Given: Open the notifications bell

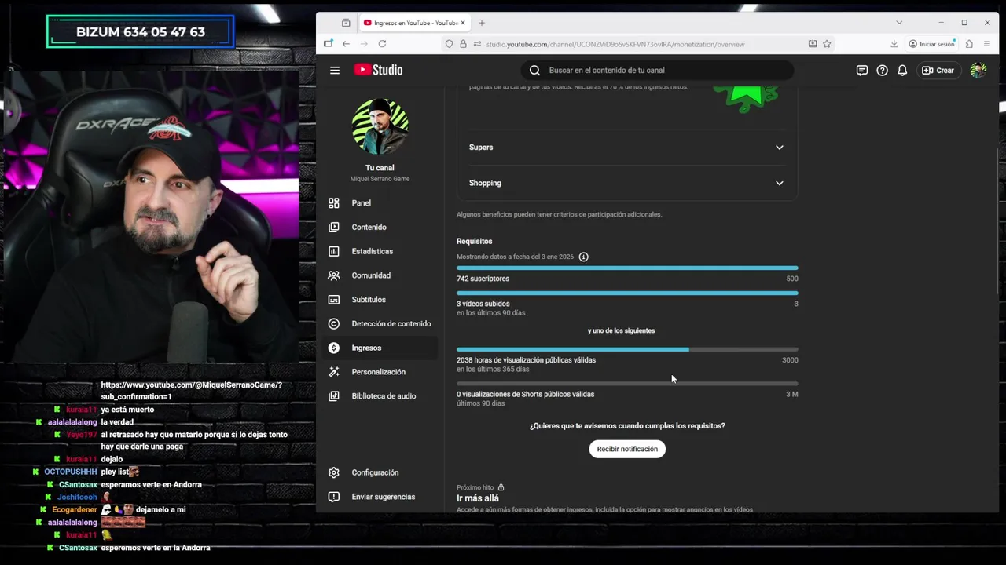Looking at the screenshot, I should point(902,70).
